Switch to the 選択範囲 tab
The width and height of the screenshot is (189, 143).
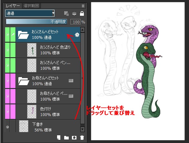(x=31, y=6)
